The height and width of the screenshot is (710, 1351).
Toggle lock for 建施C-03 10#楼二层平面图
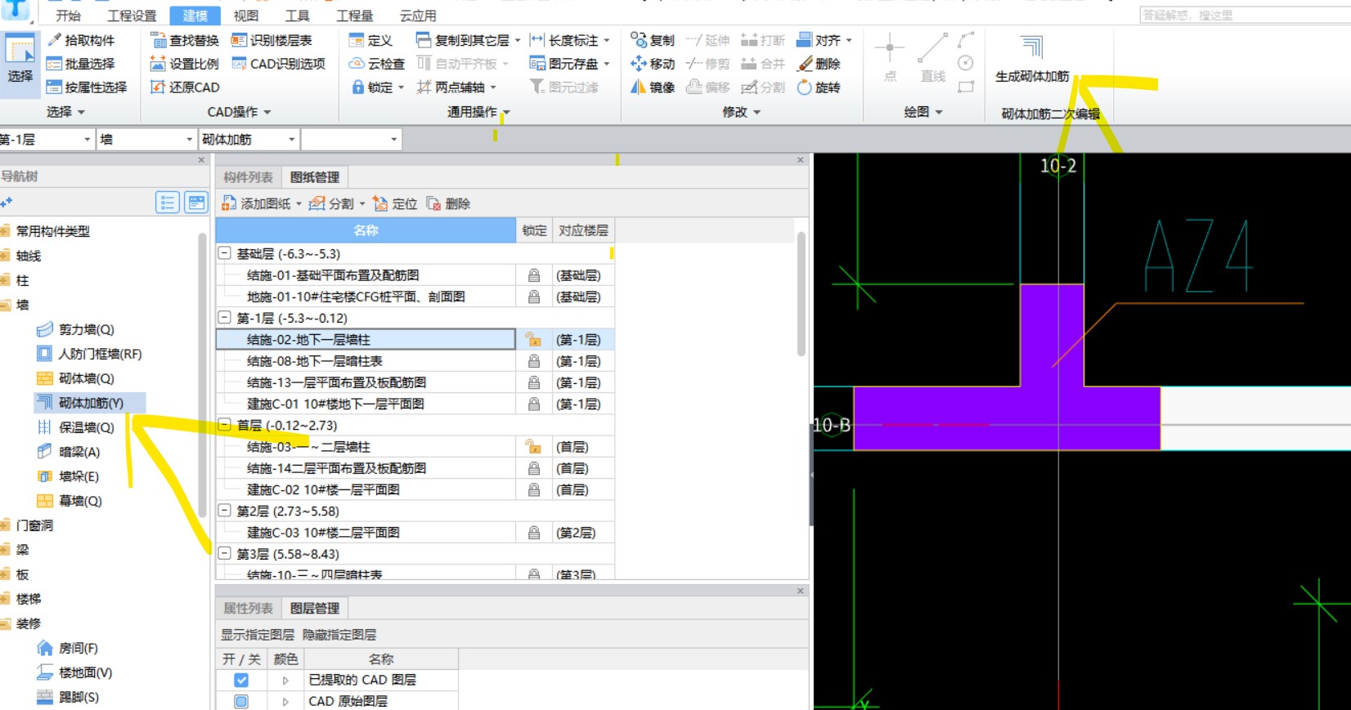click(533, 533)
